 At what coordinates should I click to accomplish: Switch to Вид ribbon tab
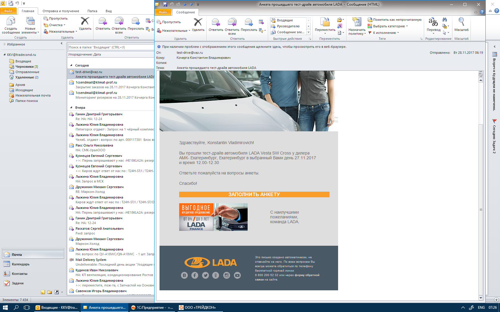tap(109, 11)
